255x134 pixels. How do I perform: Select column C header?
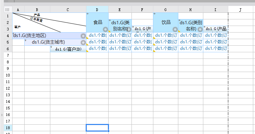point(68,10)
